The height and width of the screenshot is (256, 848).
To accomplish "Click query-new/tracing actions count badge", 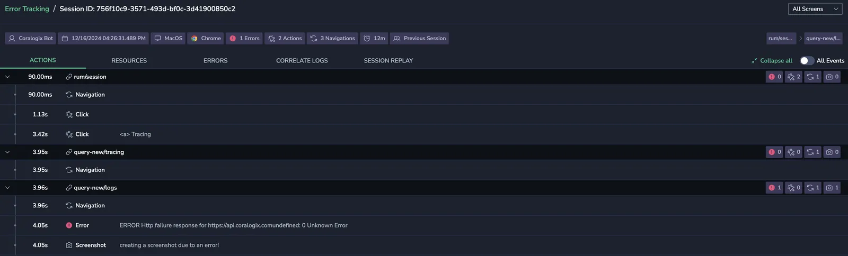I will click(794, 152).
